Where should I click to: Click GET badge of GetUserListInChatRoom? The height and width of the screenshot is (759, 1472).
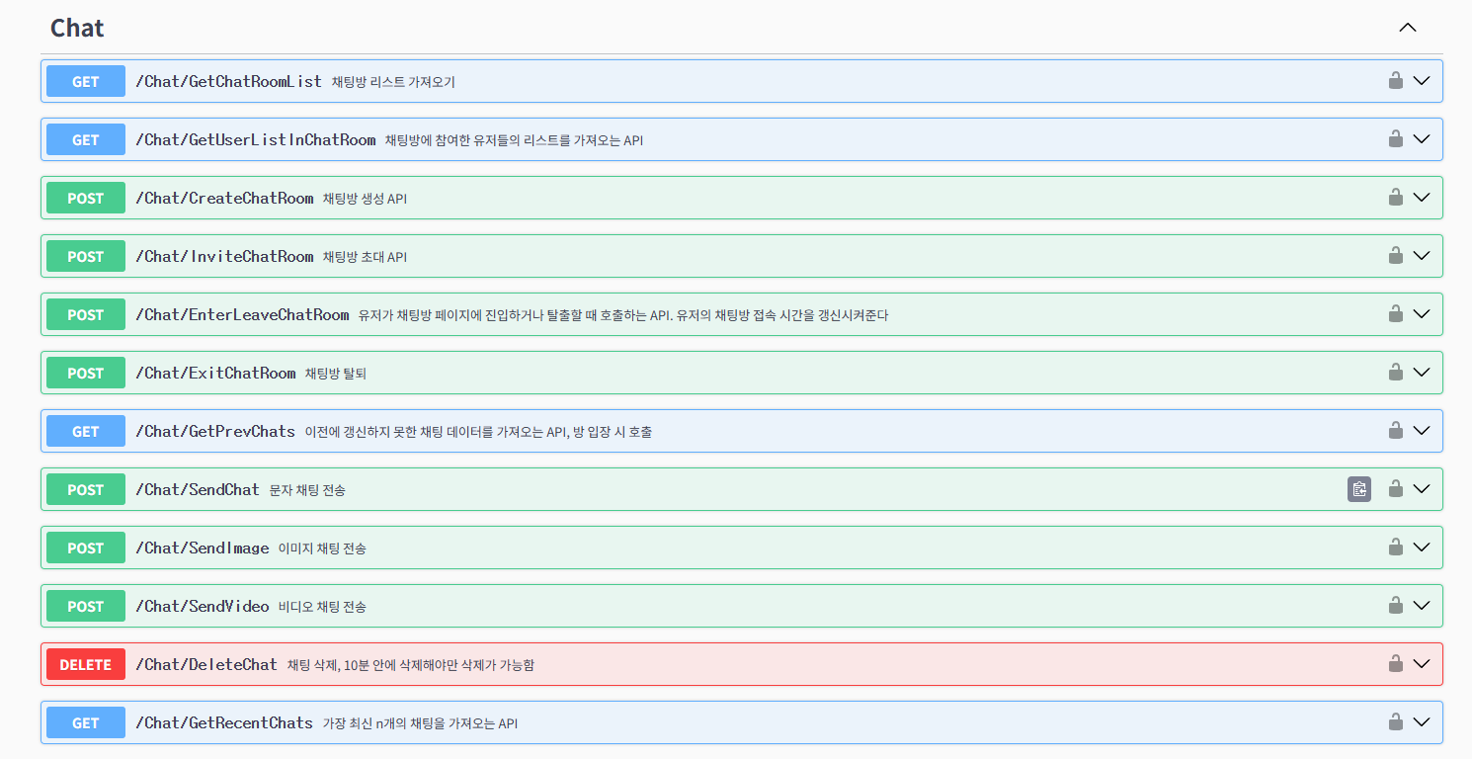(86, 139)
